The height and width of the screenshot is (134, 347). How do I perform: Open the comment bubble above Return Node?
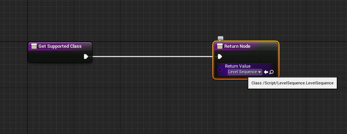point(220,39)
